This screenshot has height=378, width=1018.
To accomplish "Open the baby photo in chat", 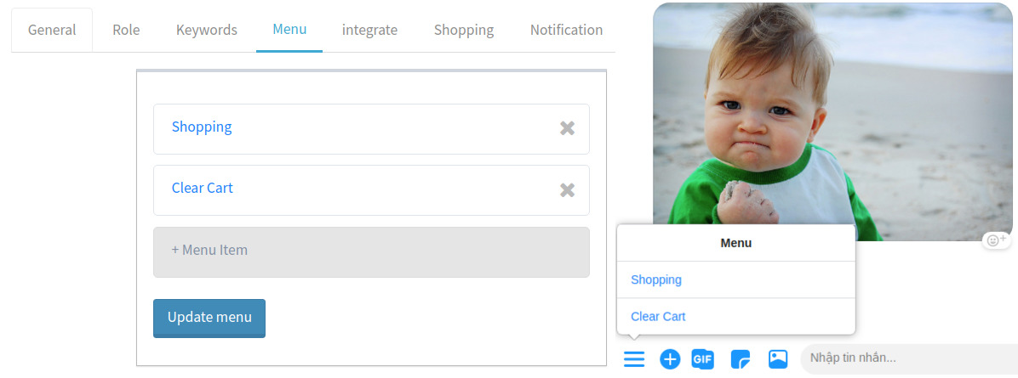I will [x=832, y=121].
